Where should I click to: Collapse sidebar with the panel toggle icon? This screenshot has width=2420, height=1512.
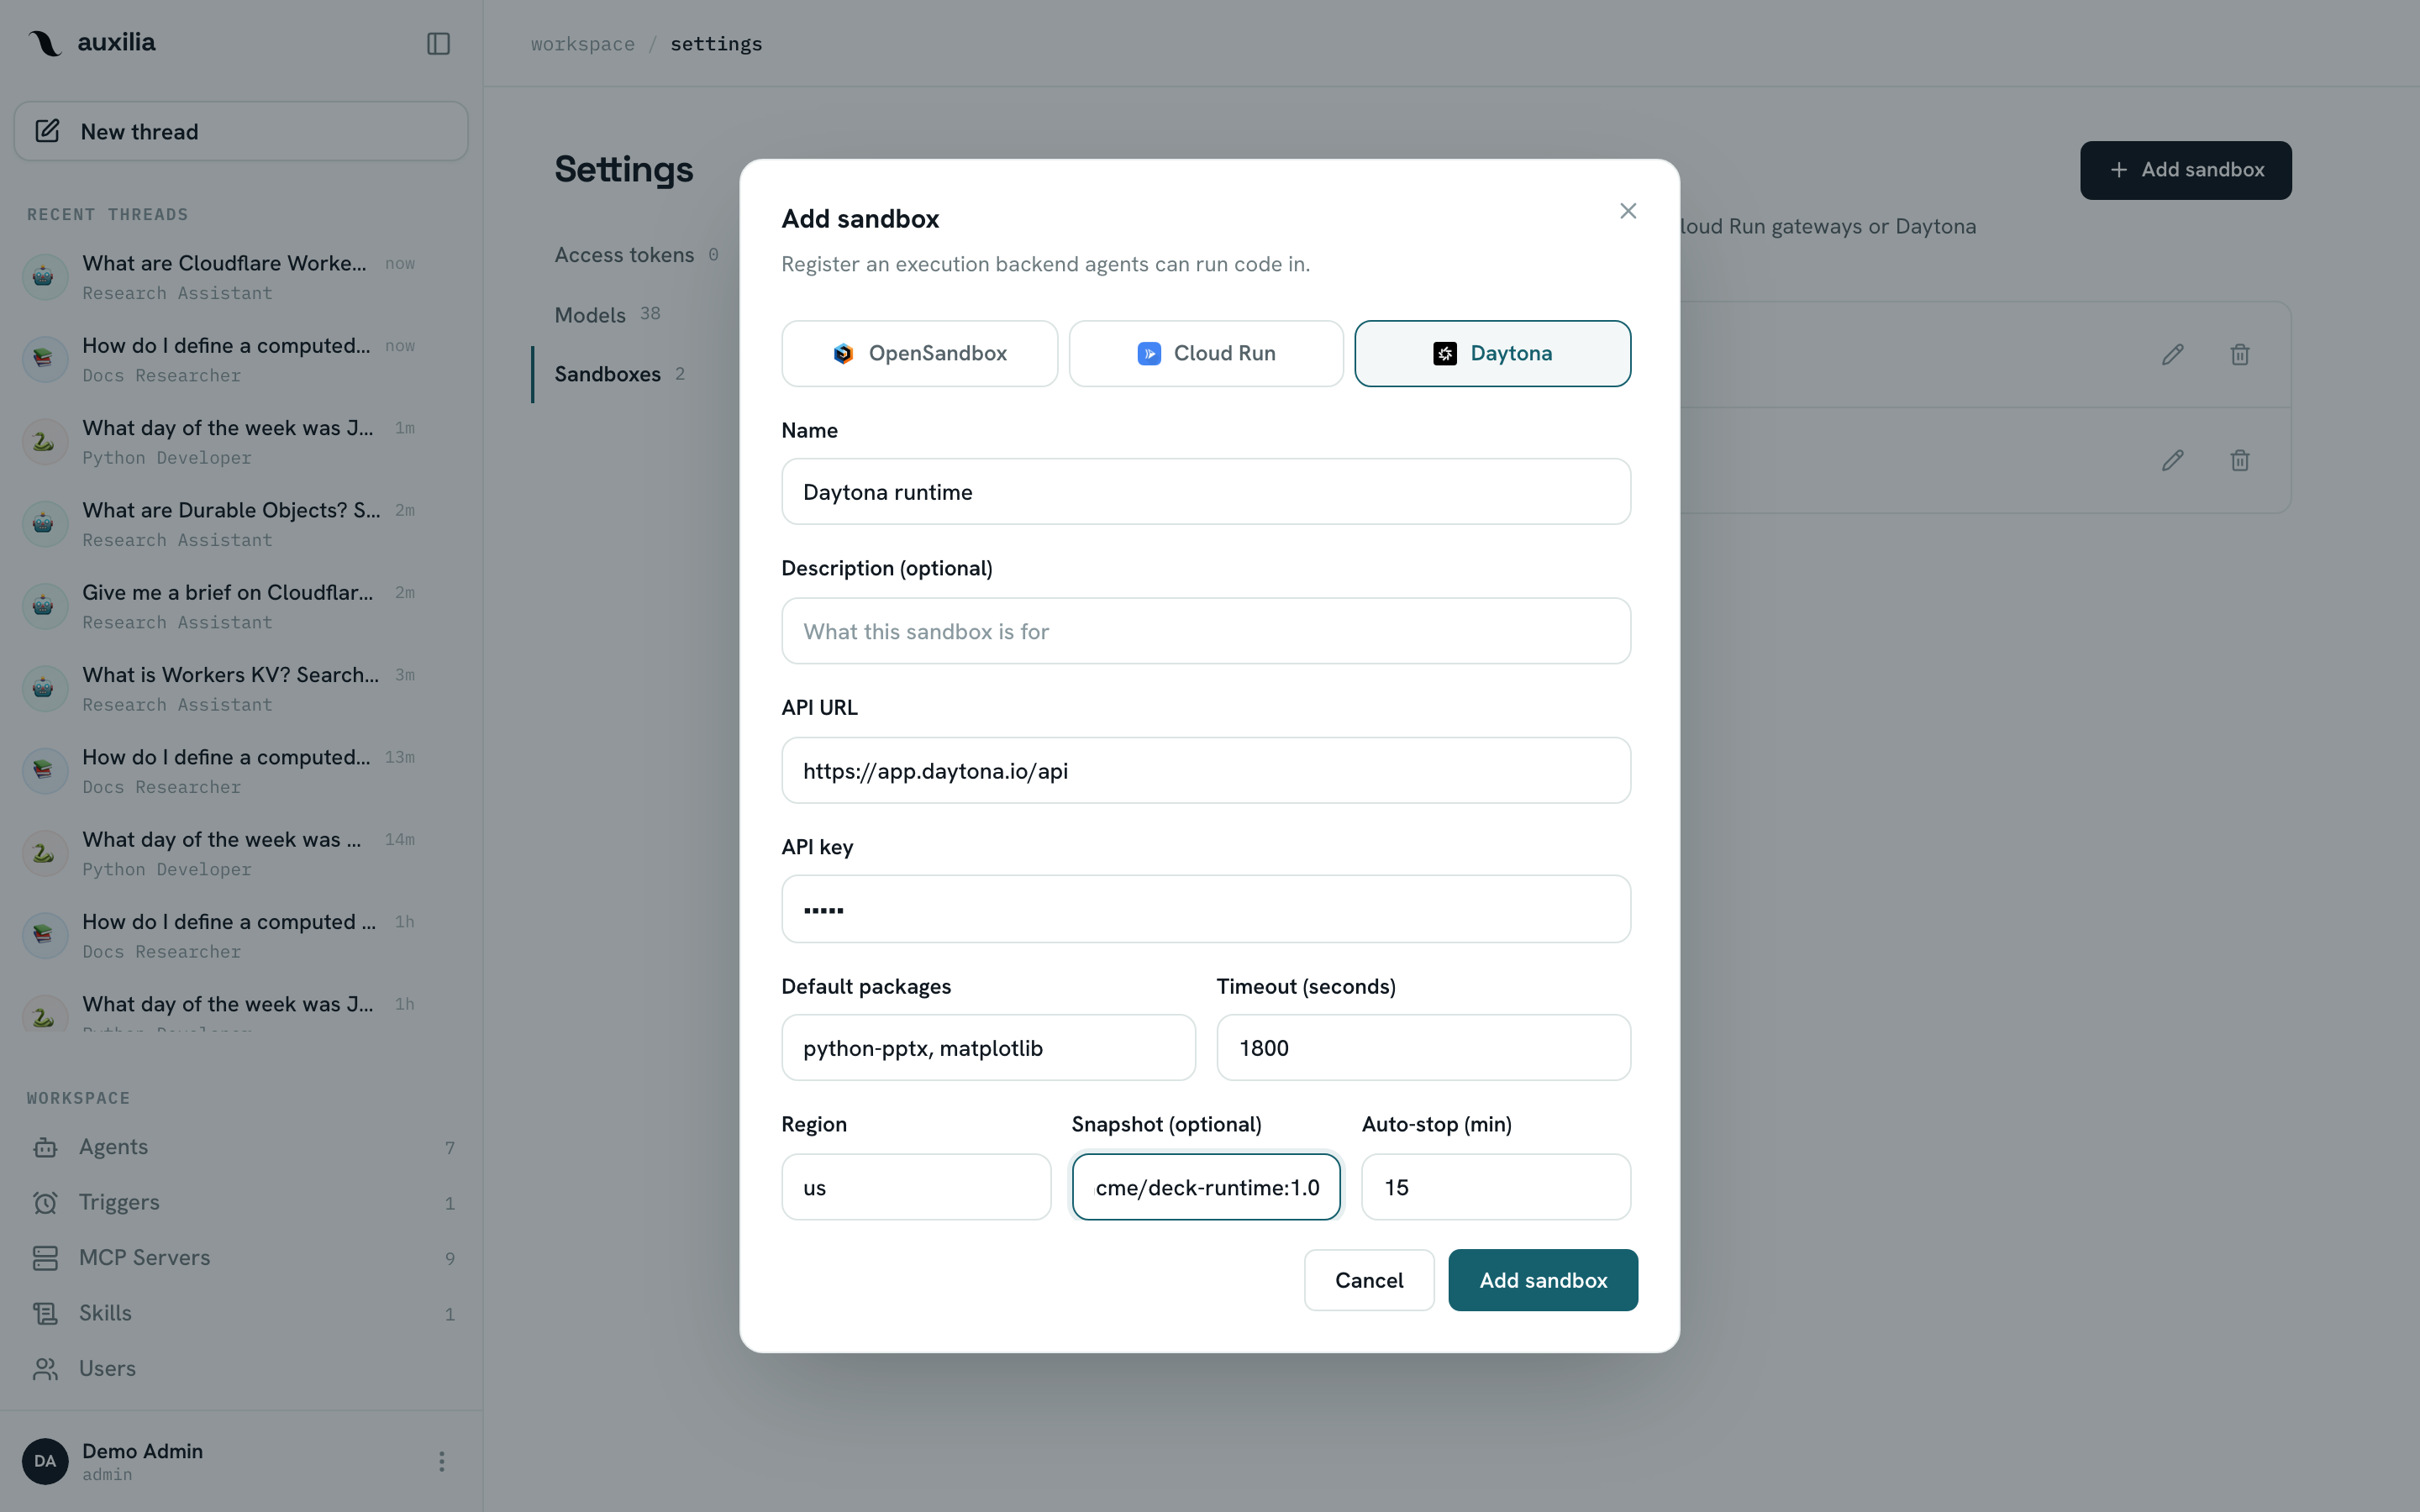pyautogui.click(x=438, y=43)
